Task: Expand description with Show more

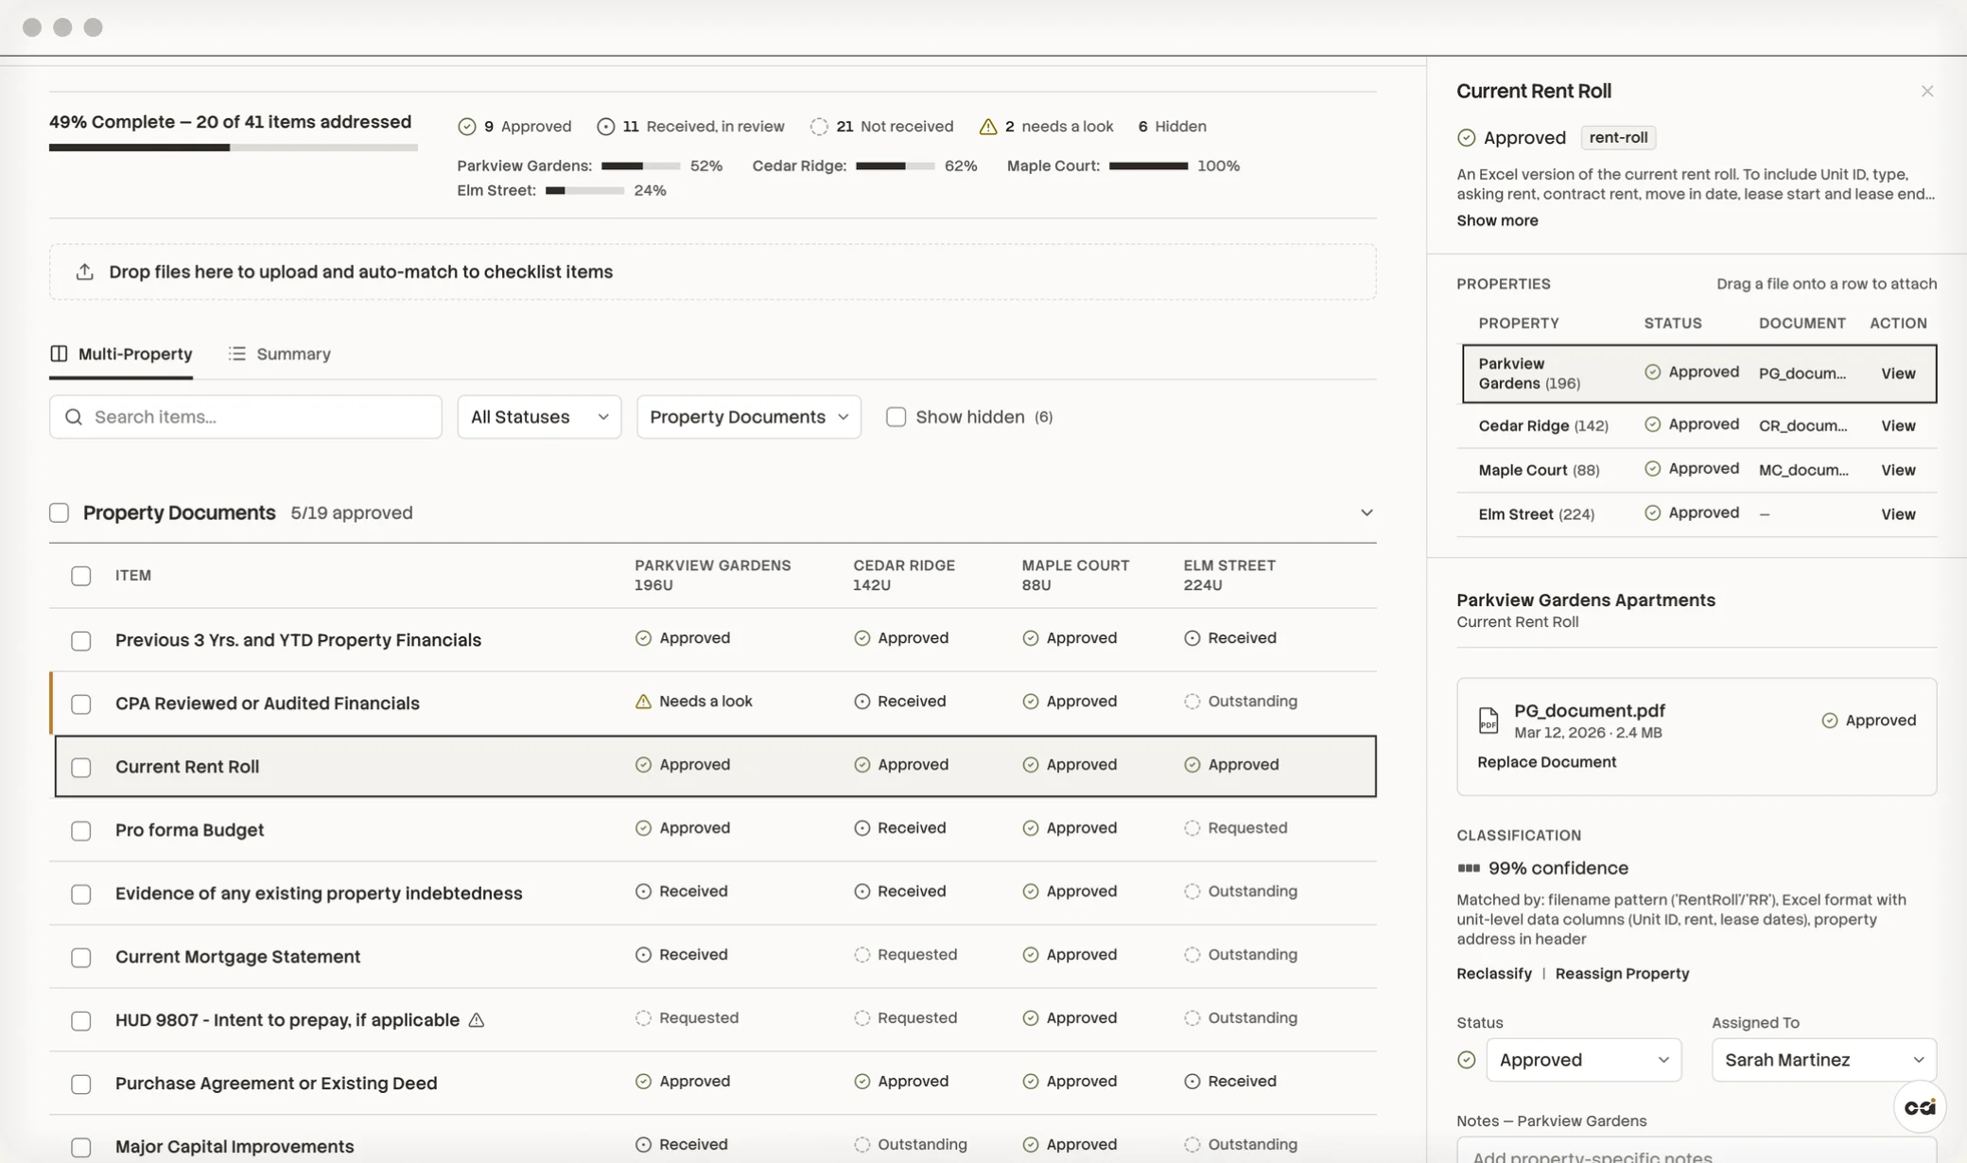Action: [x=1497, y=220]
